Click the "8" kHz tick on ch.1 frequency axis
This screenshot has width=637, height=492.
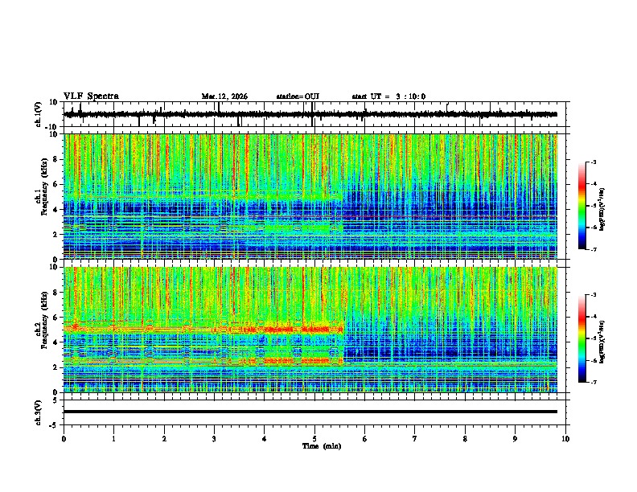click(x=56, y=159)
